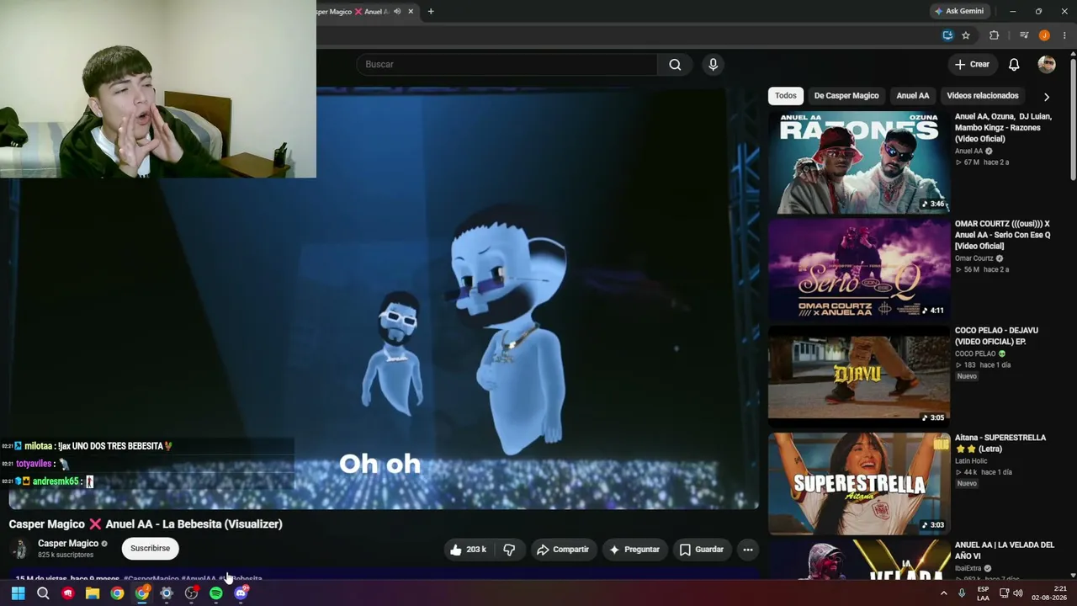Click the Omar Courtz channel name
This screenshot has width=1077, height=606.
coord(974,258)
